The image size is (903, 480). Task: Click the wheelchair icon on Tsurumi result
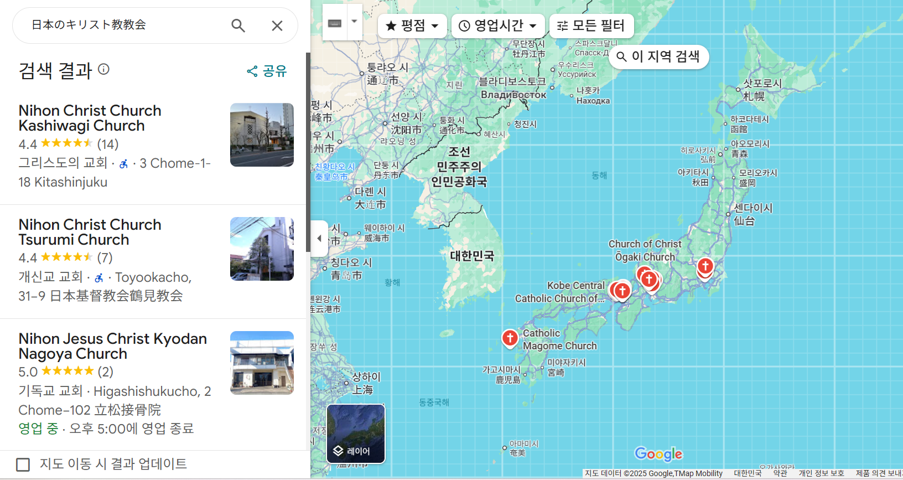99,278
